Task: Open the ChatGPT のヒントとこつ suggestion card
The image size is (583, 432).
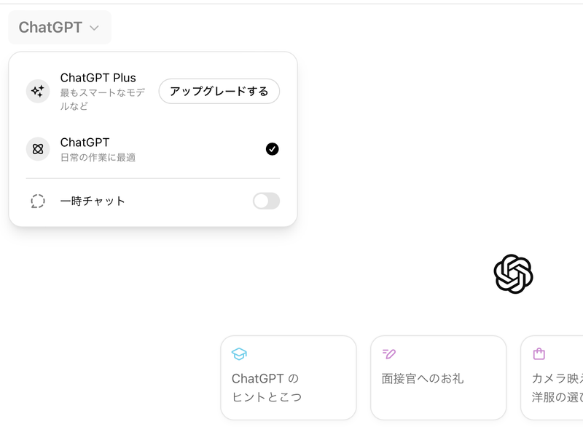Action: point(288,377)
